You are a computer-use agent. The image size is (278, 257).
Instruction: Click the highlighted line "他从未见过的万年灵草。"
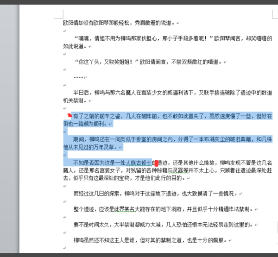[91, 147]
